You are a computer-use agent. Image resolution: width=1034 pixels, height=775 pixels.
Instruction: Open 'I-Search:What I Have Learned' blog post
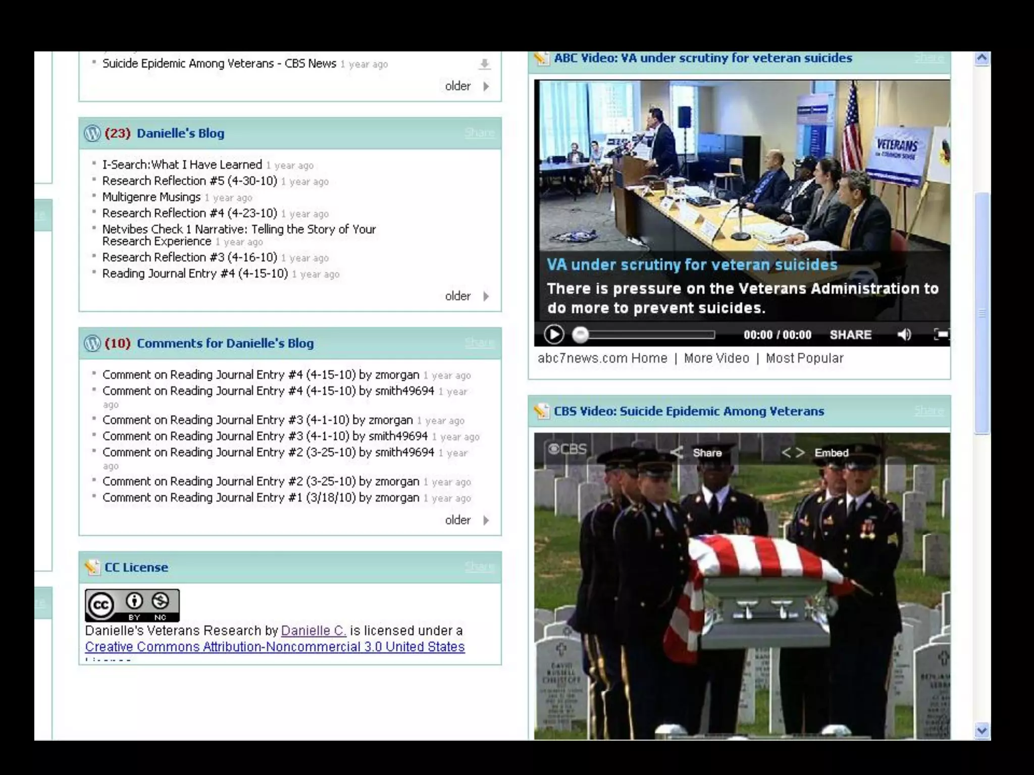(x=182, y=165)
